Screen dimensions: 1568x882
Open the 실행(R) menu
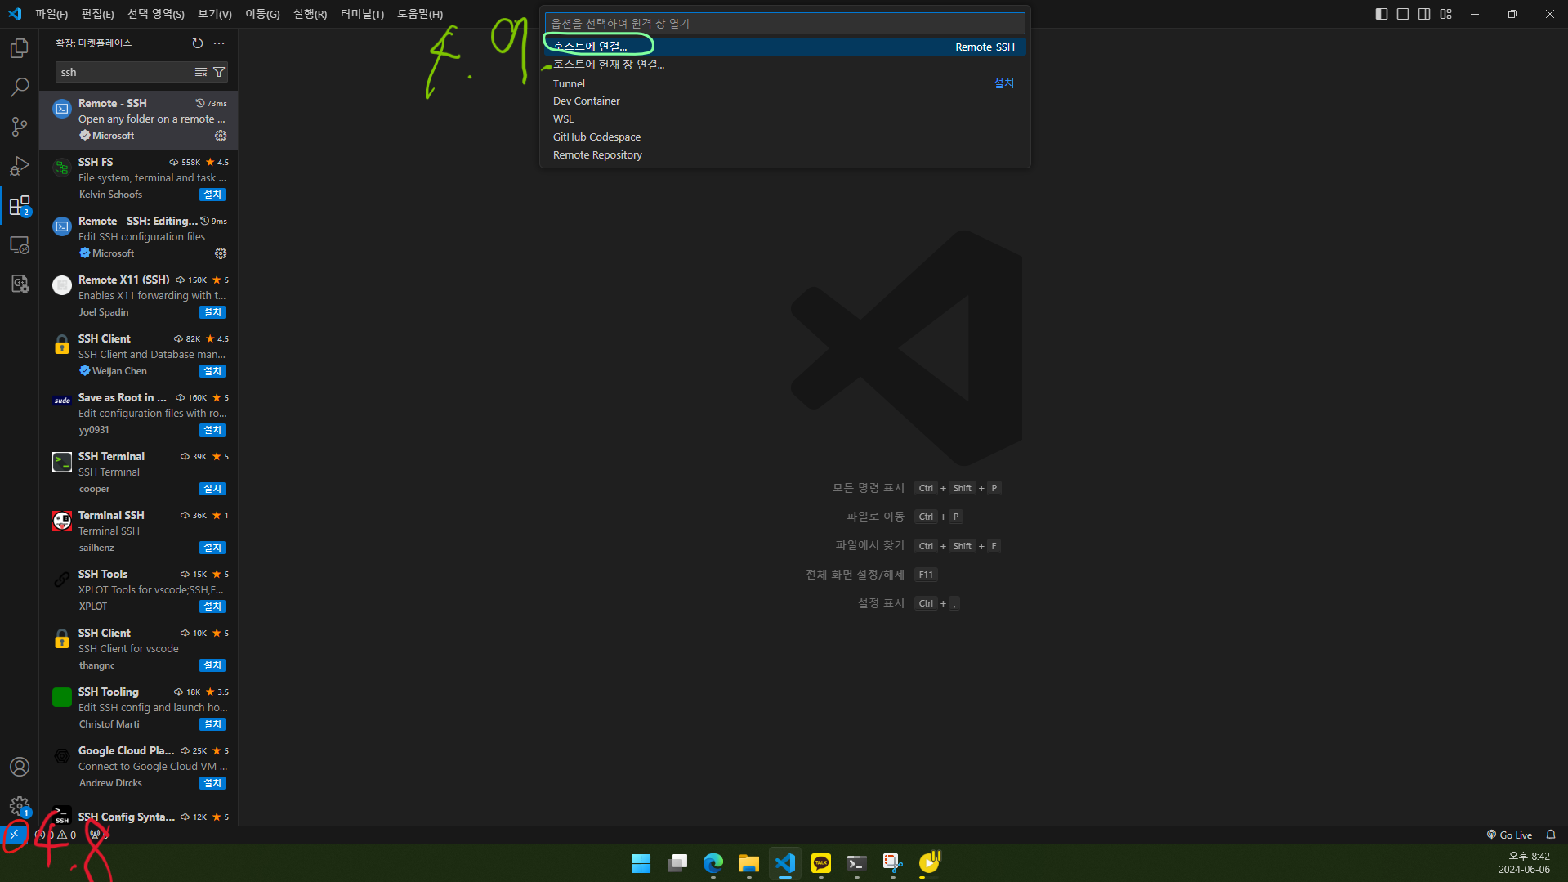click(x=310, y=14)
